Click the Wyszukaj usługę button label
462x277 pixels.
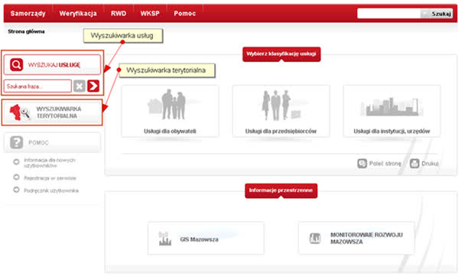(x=54, y=65)
